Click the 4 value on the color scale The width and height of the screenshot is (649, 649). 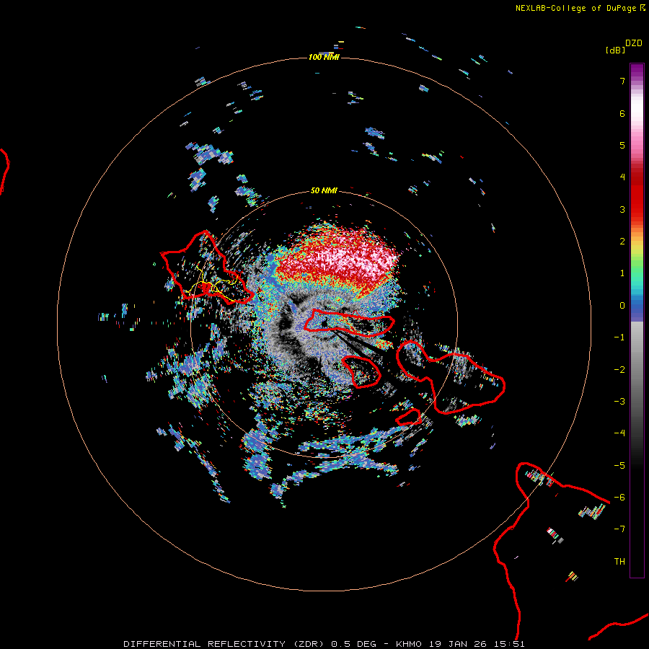point(622,177)
